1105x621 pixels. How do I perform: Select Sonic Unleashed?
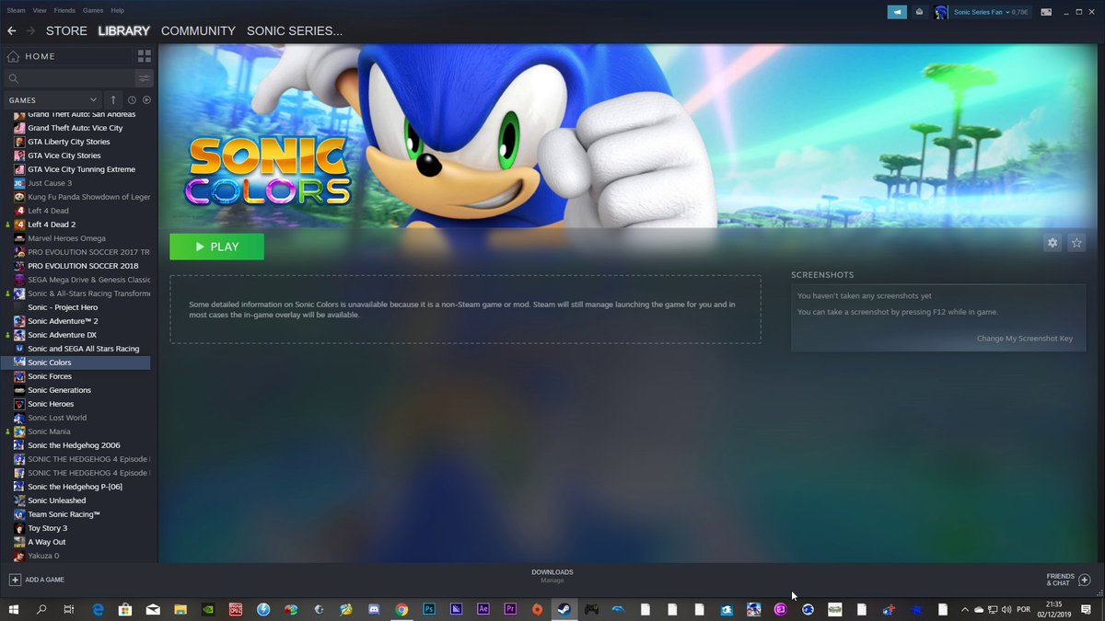56,500
